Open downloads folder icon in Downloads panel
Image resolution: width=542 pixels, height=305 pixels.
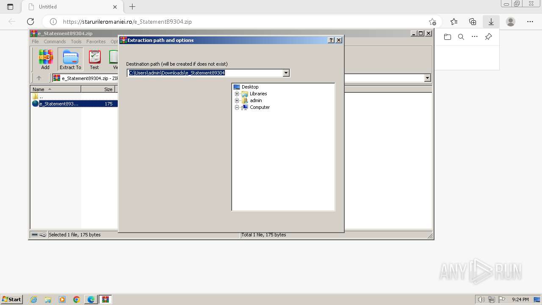[448, 37]
